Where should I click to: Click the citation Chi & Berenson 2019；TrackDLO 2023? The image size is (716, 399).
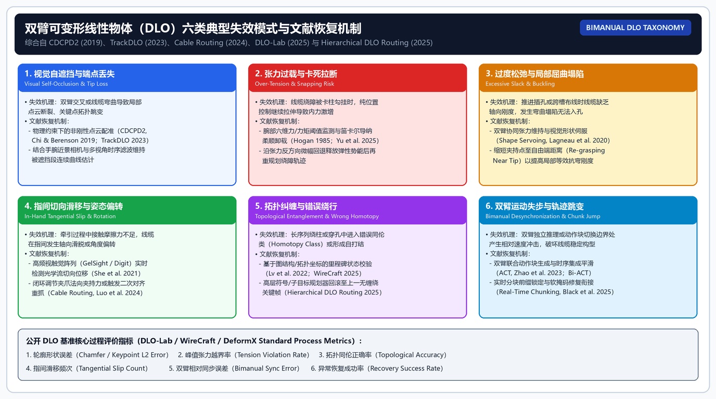(90, 140)
